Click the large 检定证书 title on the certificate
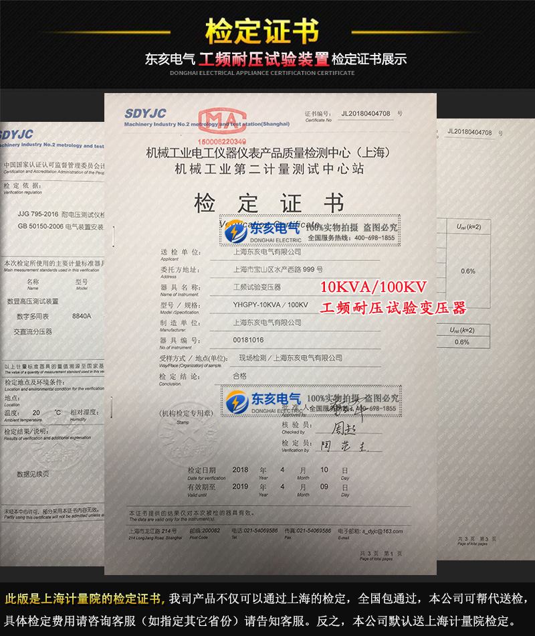Image resolution: width=535 pixels, height=636 pixels. pyautogui.click(x=269, y=203)
